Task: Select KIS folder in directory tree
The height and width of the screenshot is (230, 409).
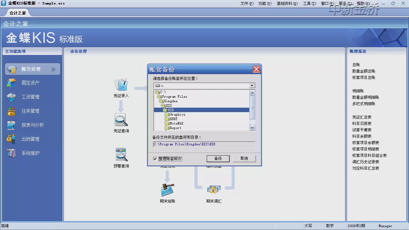Action: [x=169, y=105]
